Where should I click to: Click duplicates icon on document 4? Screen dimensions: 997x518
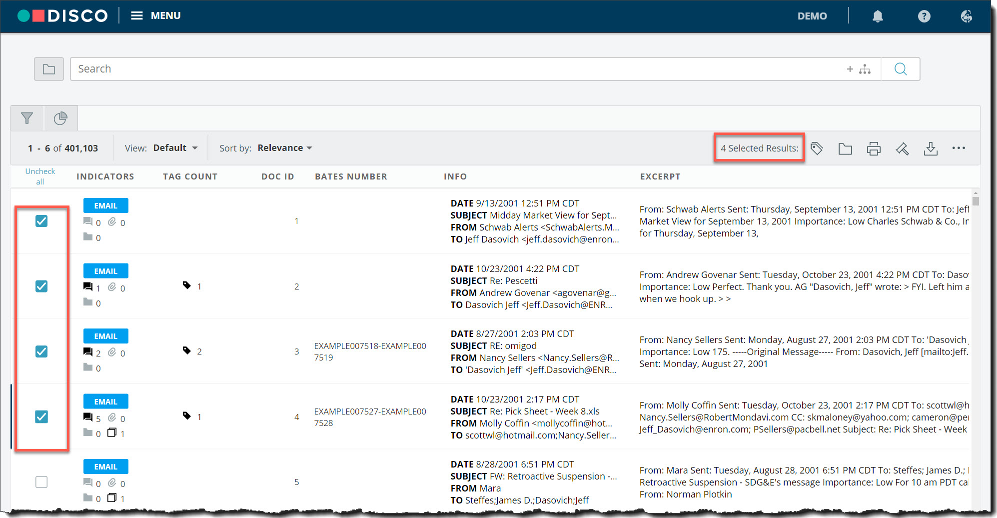112,432
